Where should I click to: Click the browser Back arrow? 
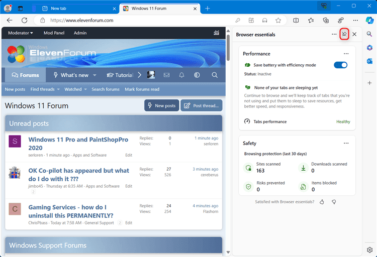click(10, 21)
